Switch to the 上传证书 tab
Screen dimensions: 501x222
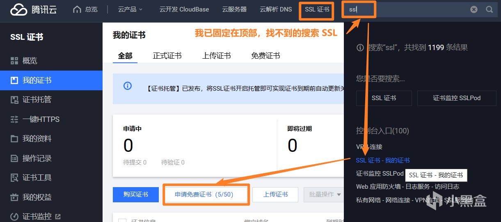coord(216,56)
